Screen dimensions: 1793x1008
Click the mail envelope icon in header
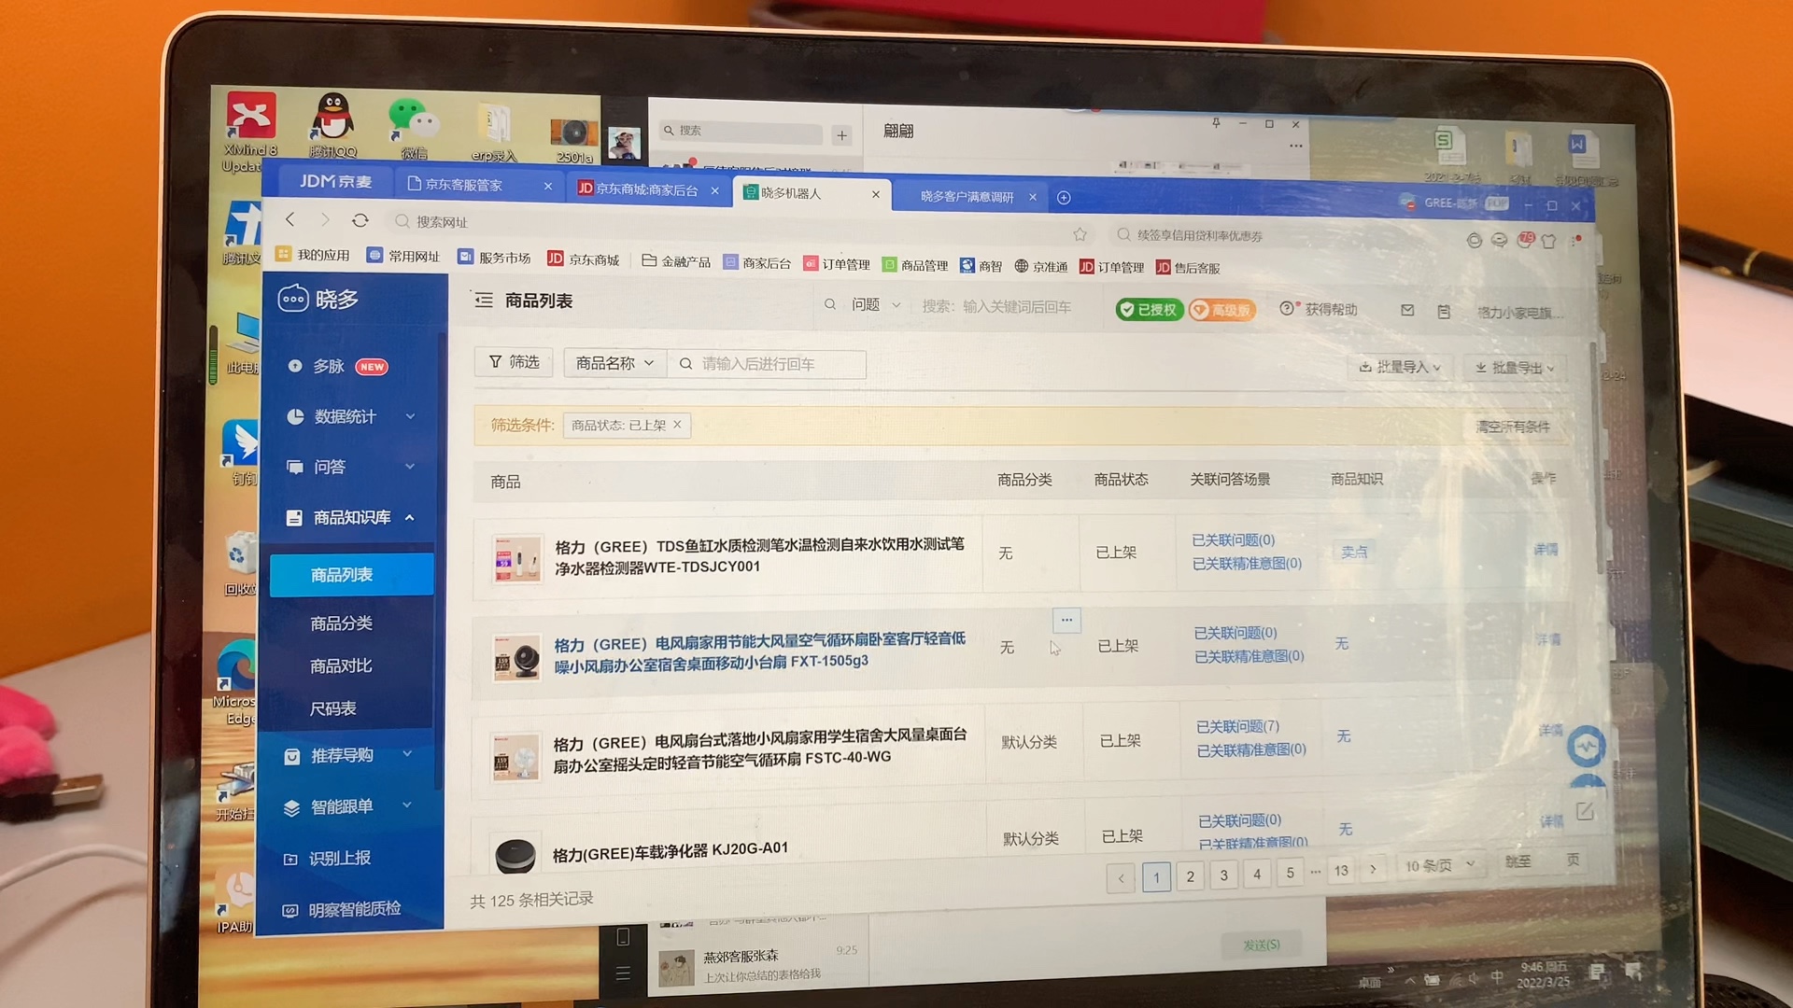point(1407,310)
